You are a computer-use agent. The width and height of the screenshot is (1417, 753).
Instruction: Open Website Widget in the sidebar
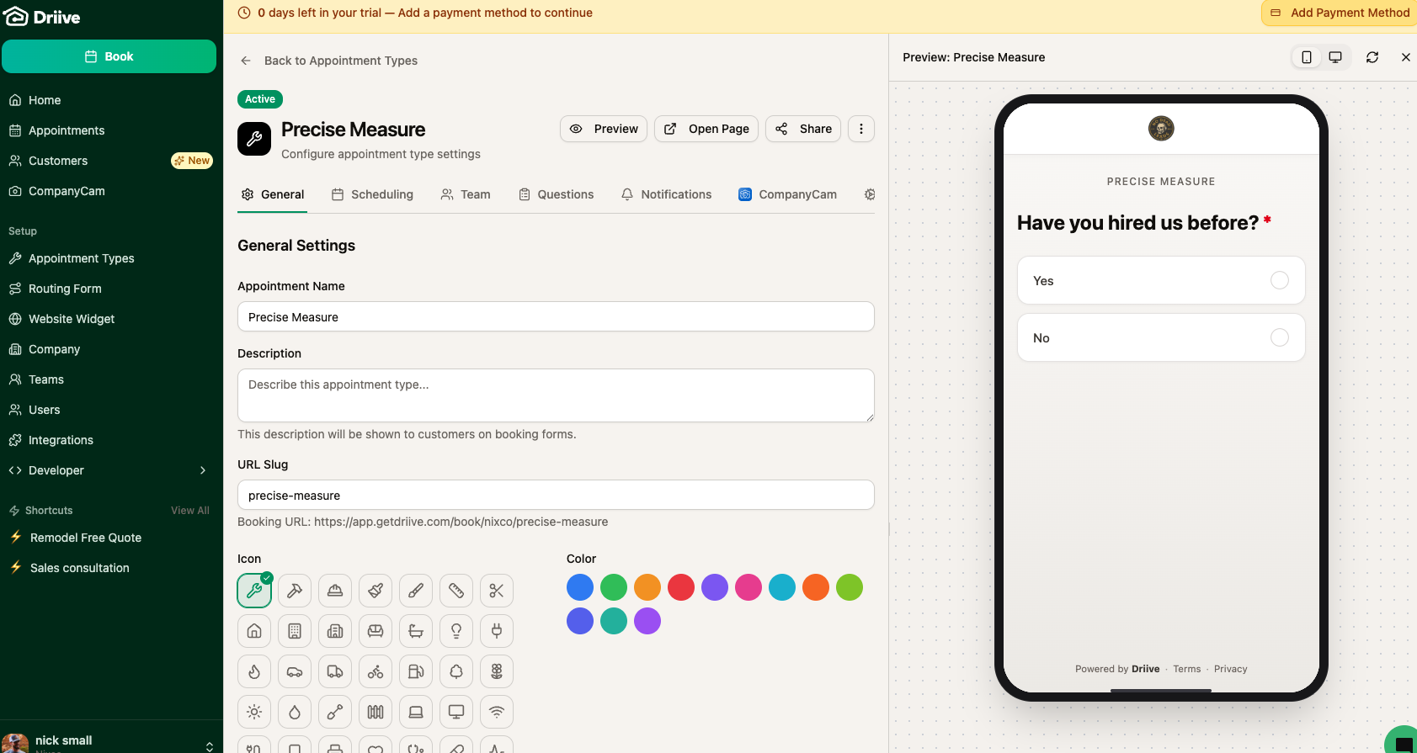111,319
